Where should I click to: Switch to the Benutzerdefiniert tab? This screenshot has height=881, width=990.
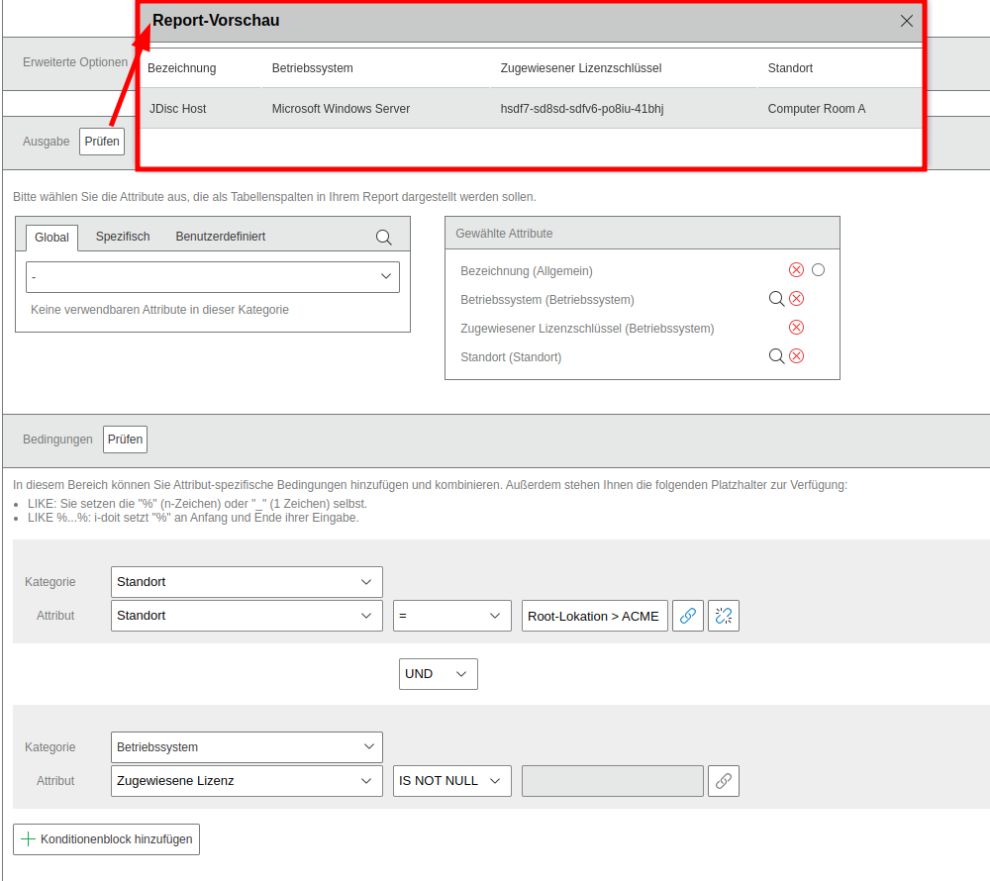220,237
